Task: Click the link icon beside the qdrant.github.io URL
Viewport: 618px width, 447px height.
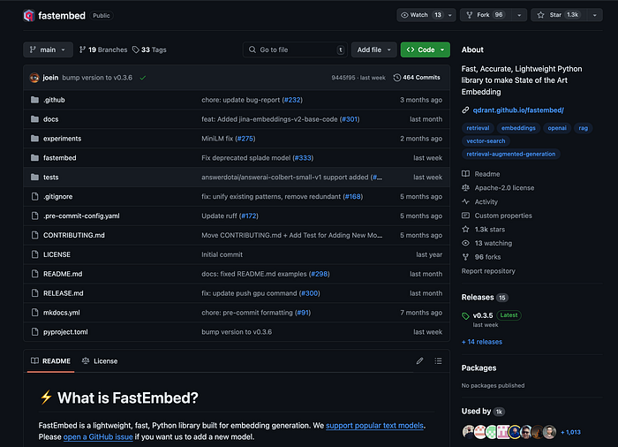Action: pyautogui.click(x=465, y=110)
